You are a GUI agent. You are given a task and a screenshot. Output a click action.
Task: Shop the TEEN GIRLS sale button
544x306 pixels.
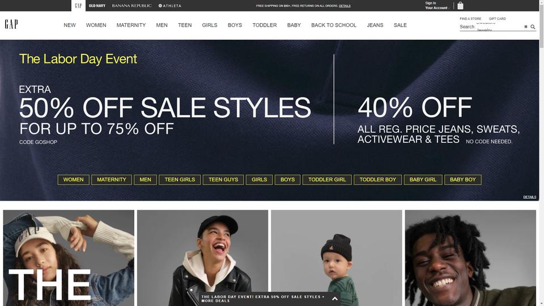click(x=180, y=180)
